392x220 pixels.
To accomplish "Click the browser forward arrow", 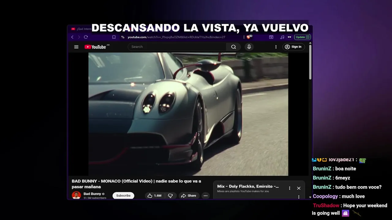I will pos(79,37).
